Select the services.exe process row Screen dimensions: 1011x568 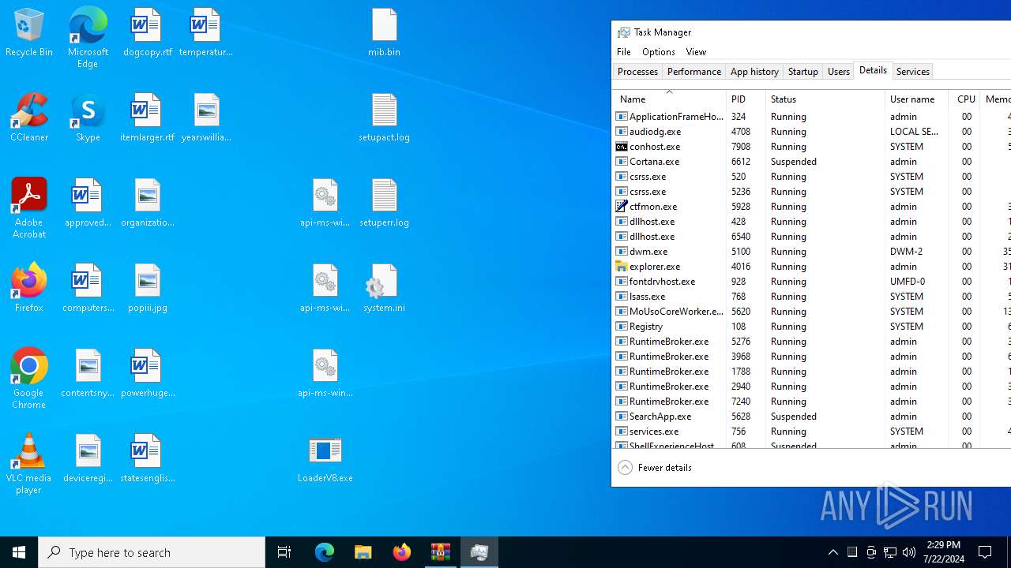811,432
